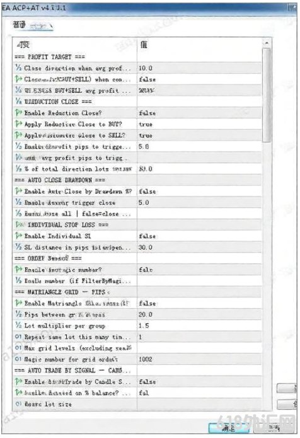Select the 'AUTO TRADE BY SIGNAL' header row
Screen dimensions: 300x438
[x=137, y=370]
